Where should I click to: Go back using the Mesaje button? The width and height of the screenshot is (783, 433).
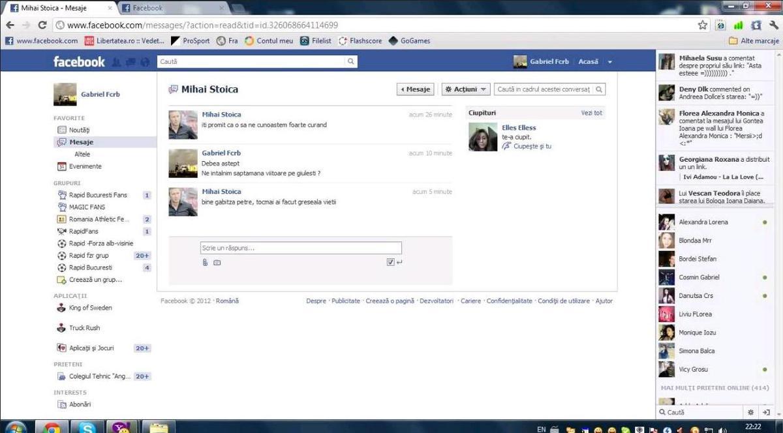click(x=415, y=89)
